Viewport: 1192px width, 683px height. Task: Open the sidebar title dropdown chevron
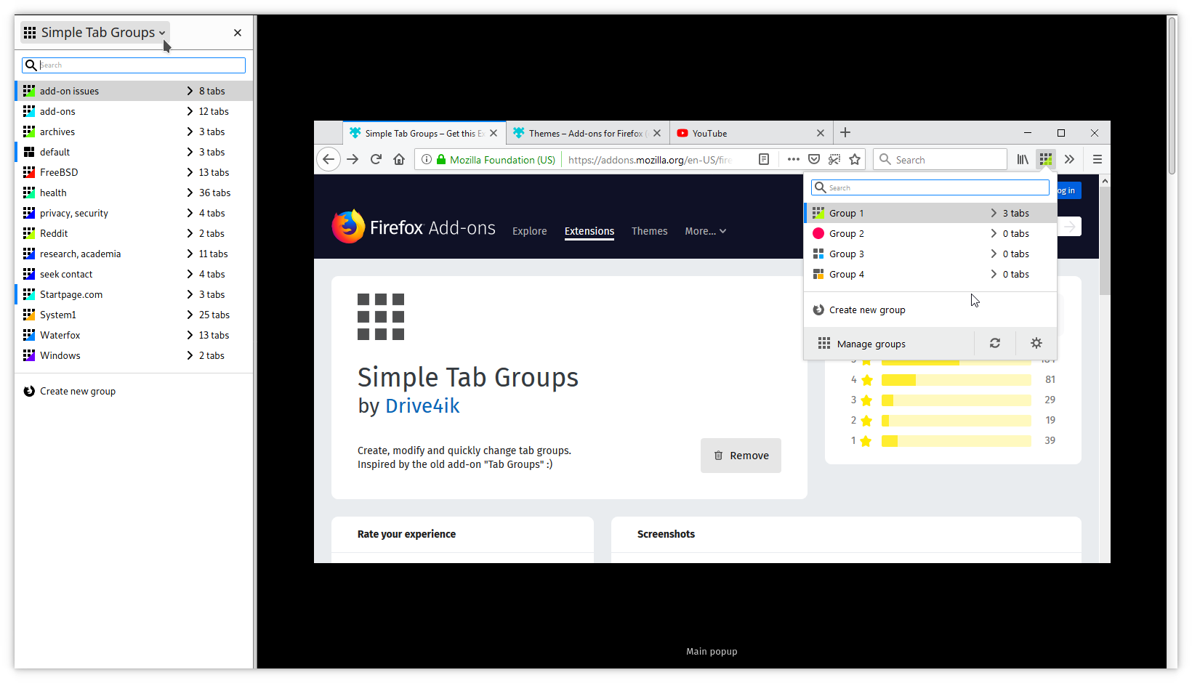click(x=162, y=33)
